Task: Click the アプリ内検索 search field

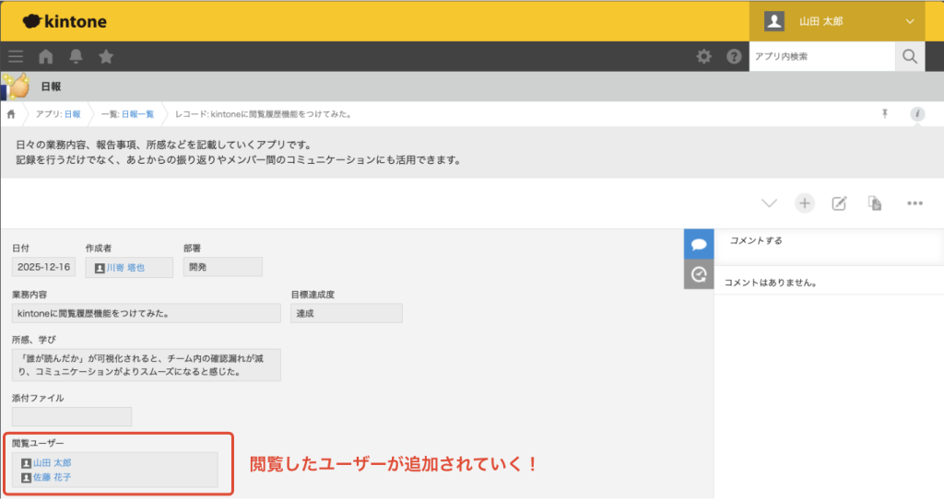Action: (x=820, y=57)
